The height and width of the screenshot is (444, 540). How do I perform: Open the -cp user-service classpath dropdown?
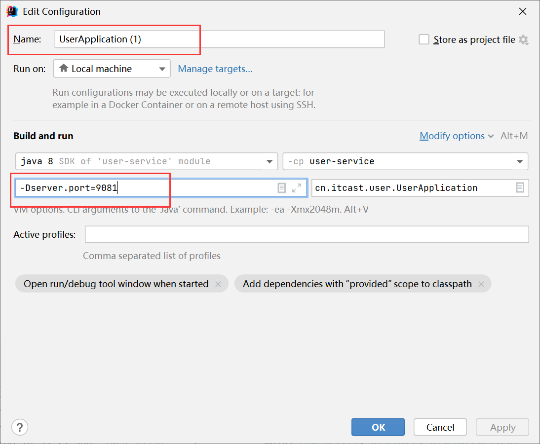405,161
